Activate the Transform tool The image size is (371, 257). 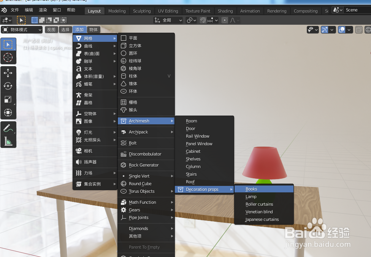click(x=8, y=113)
